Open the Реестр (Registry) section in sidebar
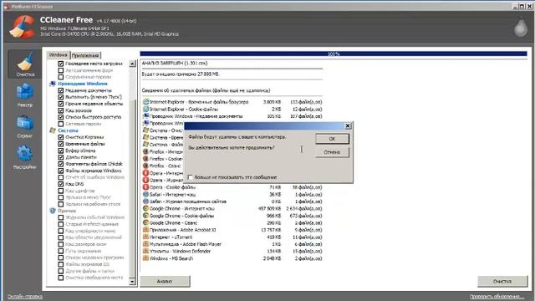Image resolution: width=535 pixels, height=301 pixels. click(x=25, y=95)
